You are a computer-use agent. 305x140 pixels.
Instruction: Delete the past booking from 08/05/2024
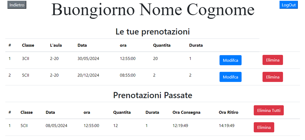point(264,127)
